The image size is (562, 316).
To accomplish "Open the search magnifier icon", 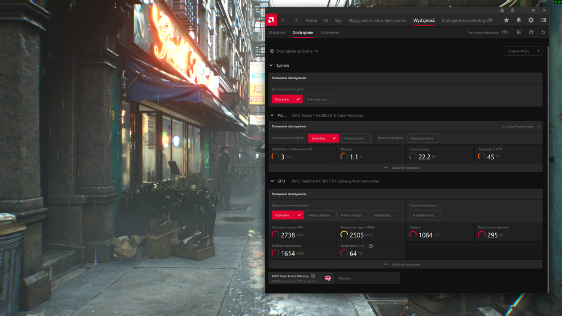I will coord(491,20).
